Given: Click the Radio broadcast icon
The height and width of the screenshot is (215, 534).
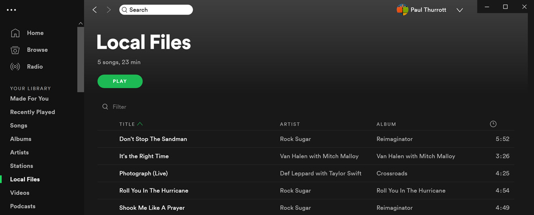Looking at the screenshot, I should pyautogui.click(x=16, y=67).
